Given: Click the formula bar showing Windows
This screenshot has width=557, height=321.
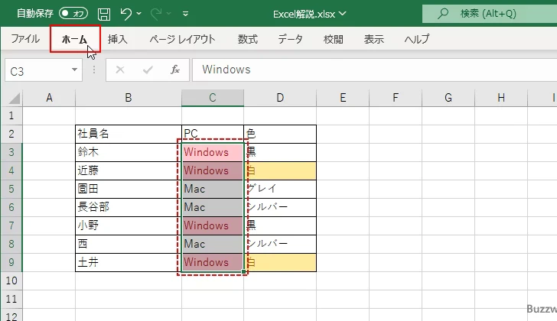Looking at the screenshot, I should 367,70.
